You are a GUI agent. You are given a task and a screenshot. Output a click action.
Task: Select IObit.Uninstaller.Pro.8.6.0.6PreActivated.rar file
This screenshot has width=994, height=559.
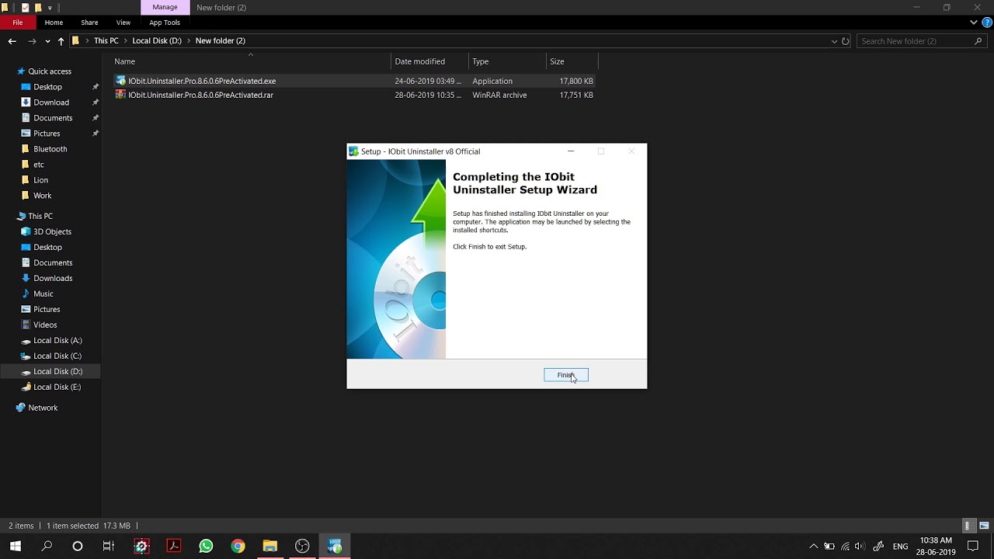point(200,95)
